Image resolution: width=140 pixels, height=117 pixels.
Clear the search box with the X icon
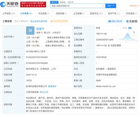click(103, 6)
